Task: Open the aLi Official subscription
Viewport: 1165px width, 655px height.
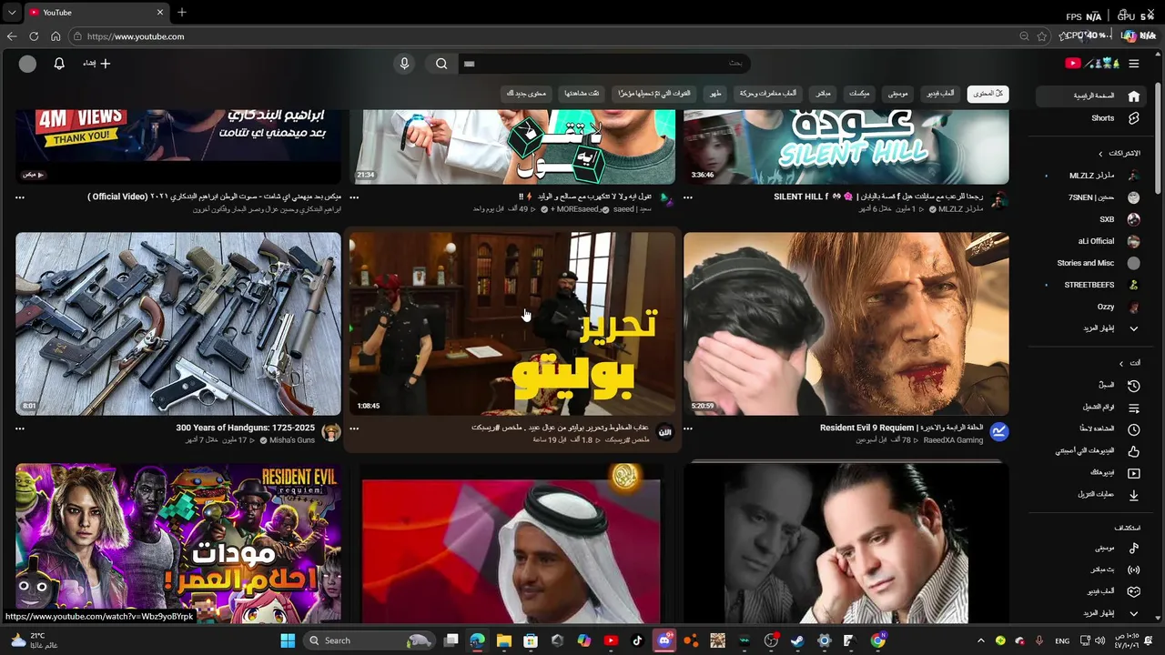Action: coord(1091,241)
